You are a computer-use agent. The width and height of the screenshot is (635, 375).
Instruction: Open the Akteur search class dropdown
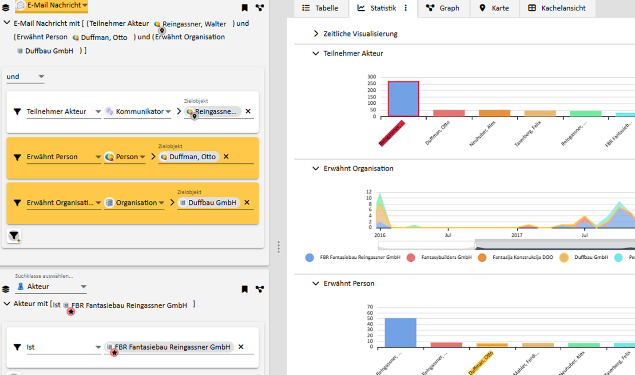51,287
